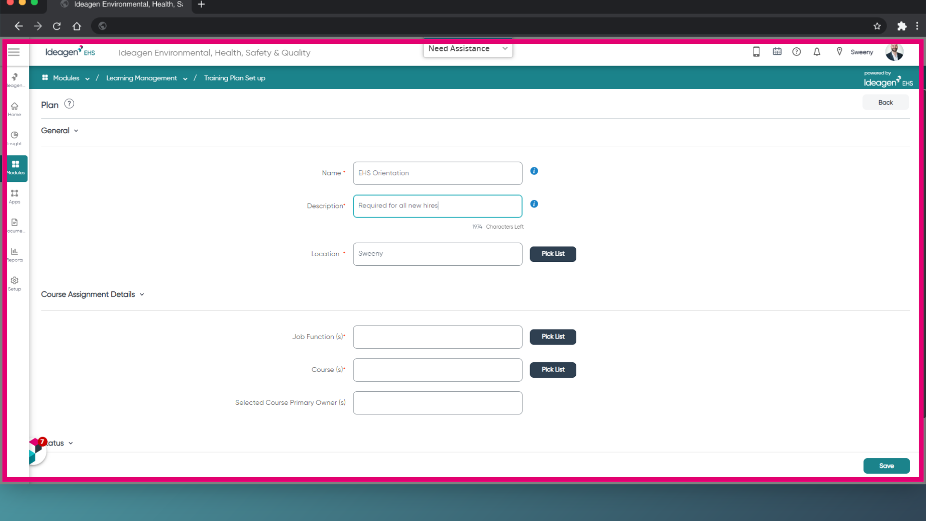The height and width of the screenshot is (521, 926).
Task: Click the Course(s) input field
Action: pos(437,370)
